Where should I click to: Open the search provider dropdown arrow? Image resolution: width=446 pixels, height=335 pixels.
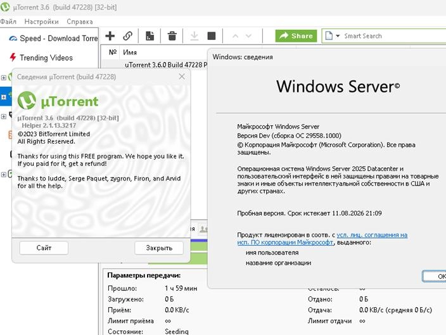coord(338,36)
